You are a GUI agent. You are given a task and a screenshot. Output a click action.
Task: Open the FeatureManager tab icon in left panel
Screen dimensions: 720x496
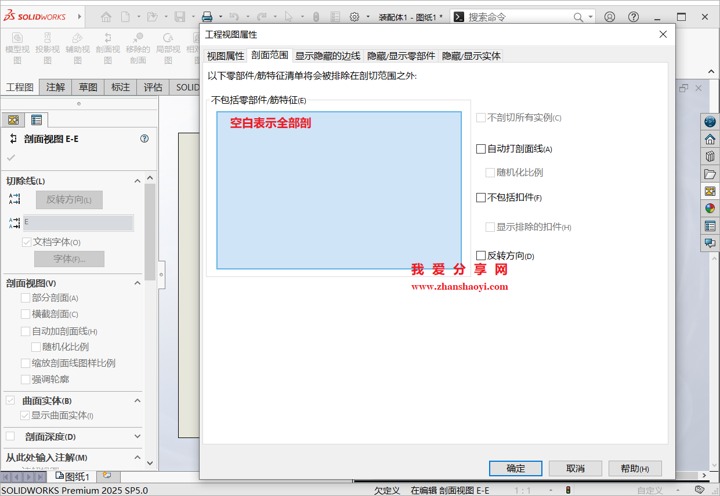click(x=13, y=120)
